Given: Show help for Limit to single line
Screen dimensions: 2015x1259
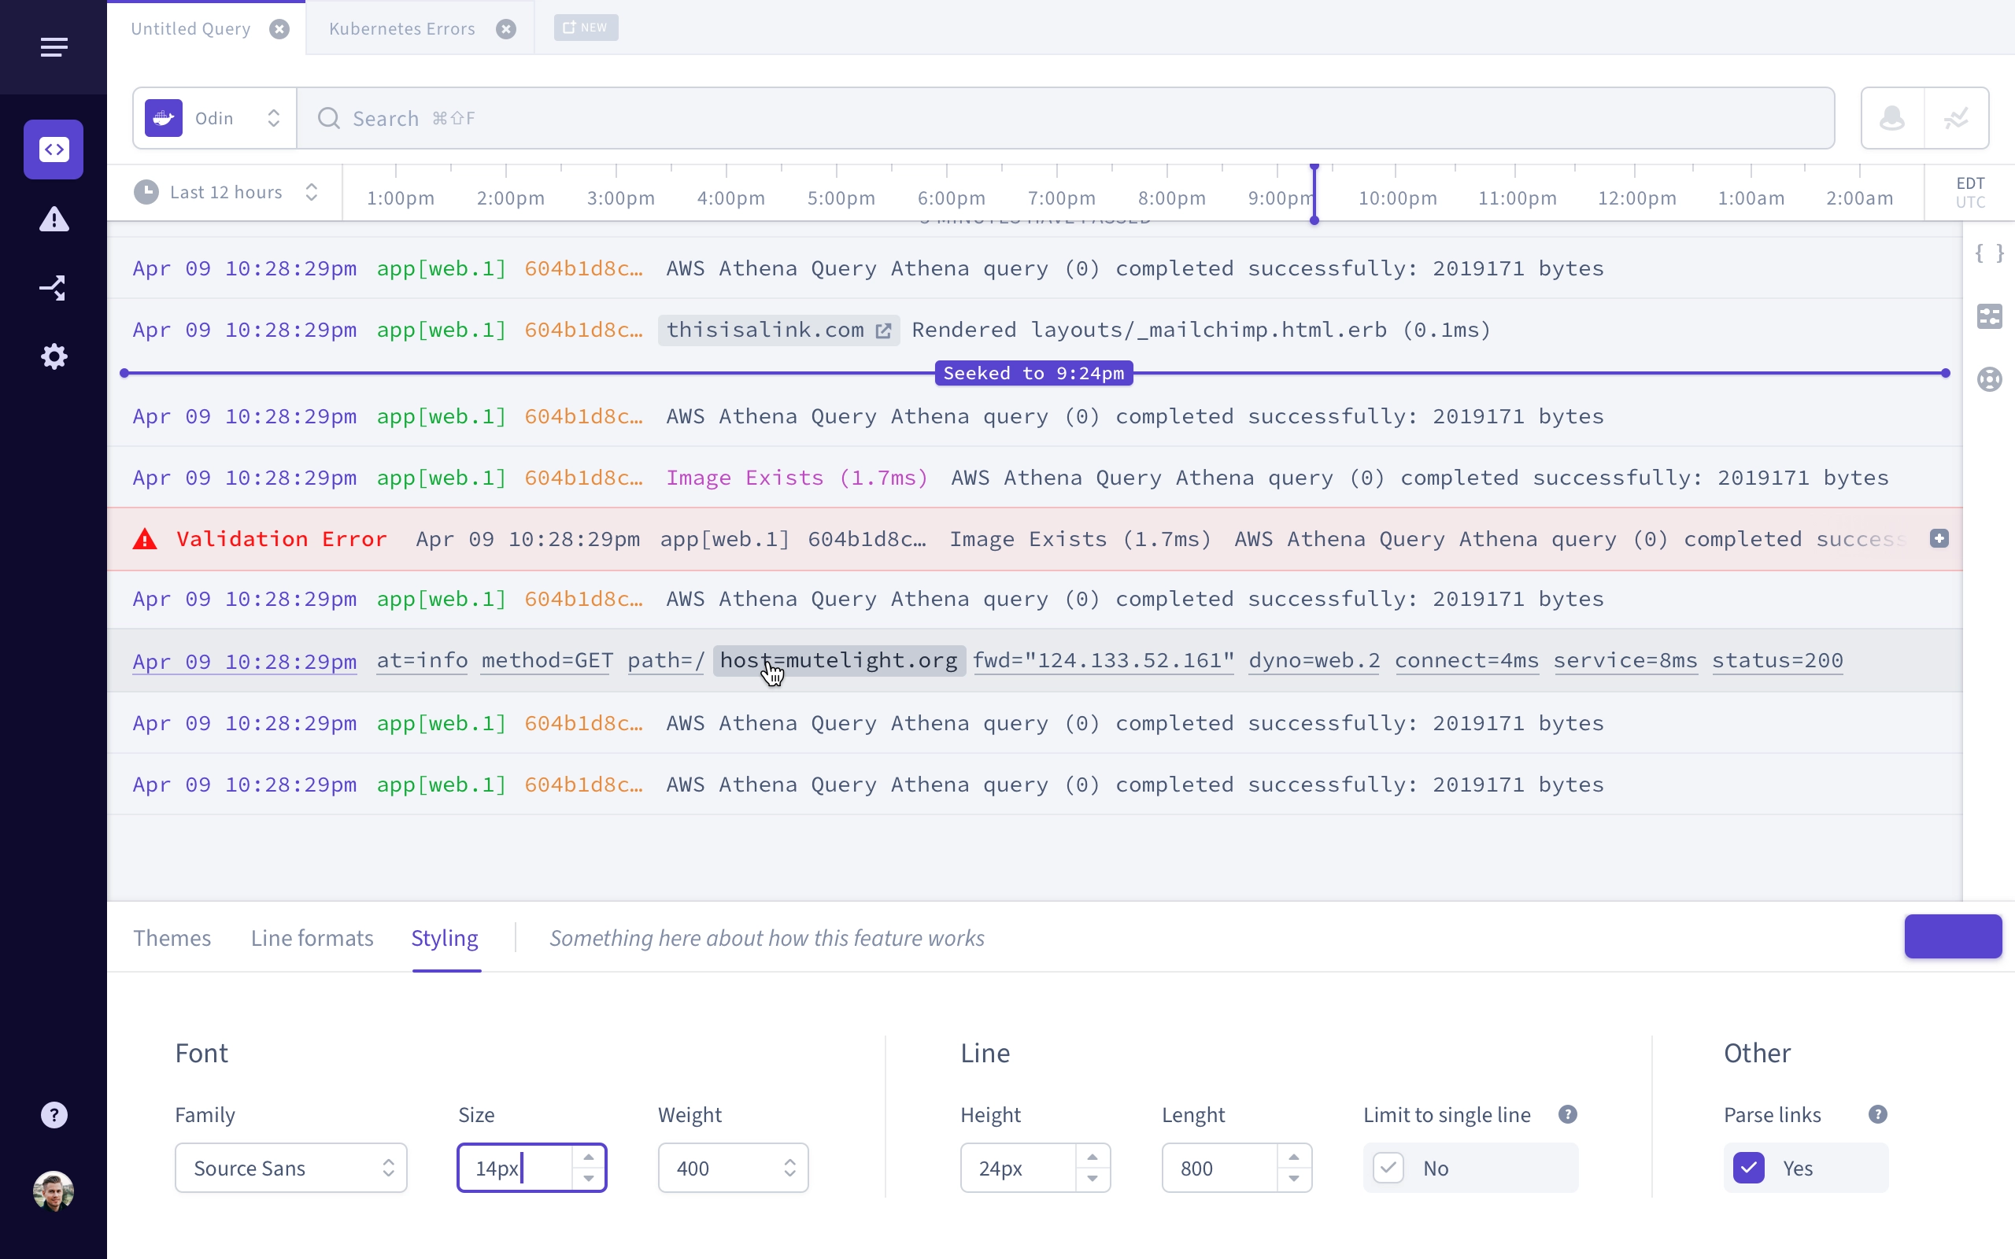Looking at the screenshot, I should point(1568,1115).
